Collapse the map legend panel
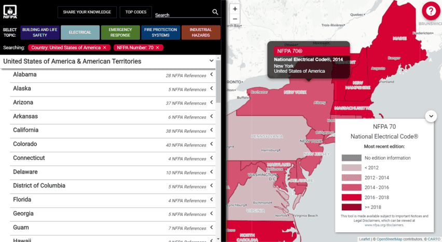This screenshot has width=442, height=242. tap(431, 116)
